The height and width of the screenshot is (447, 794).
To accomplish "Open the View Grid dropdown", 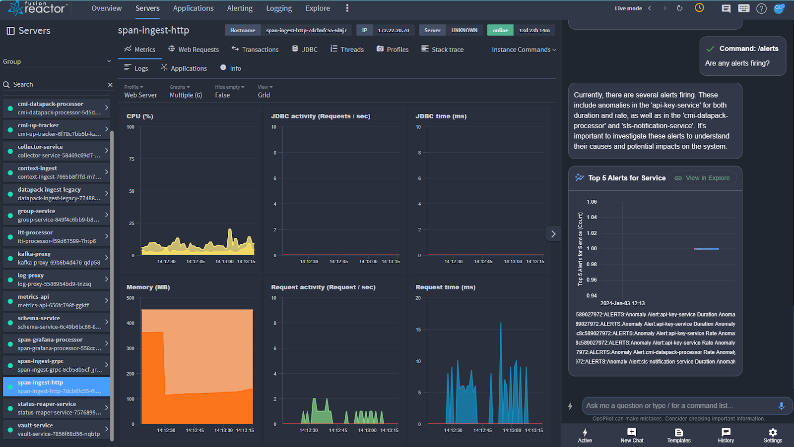I will point(265,91).
